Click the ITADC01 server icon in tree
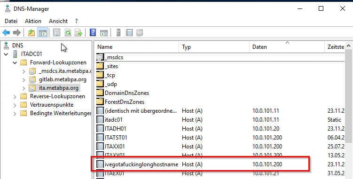The width and height of the screenshot is (353, 179). (16, 54)
